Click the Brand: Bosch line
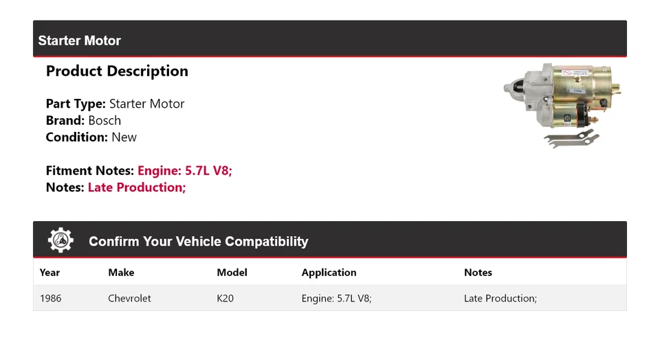Viewport: 660px width, 355px height. coord(83,121)
